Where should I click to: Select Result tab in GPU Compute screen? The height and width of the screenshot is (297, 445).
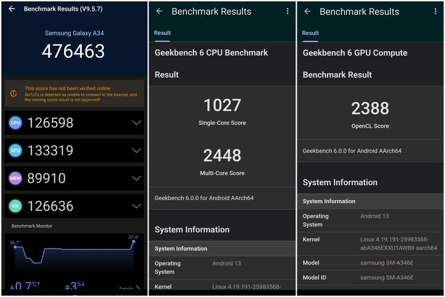pyautogui.click(x=311, y=33)
